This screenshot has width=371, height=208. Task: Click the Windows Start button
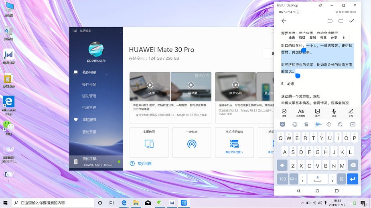(6, 203)
